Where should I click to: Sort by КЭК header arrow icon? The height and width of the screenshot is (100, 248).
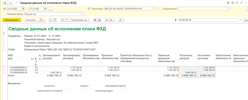tap(40, 59)
